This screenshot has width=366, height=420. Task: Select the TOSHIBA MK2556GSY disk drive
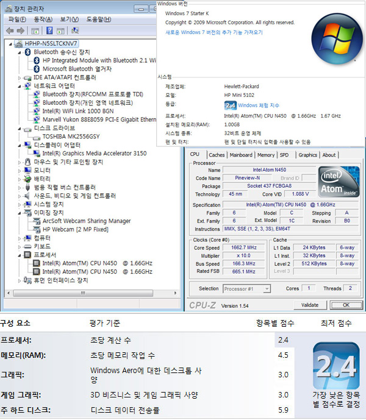(x=71, y=137)
